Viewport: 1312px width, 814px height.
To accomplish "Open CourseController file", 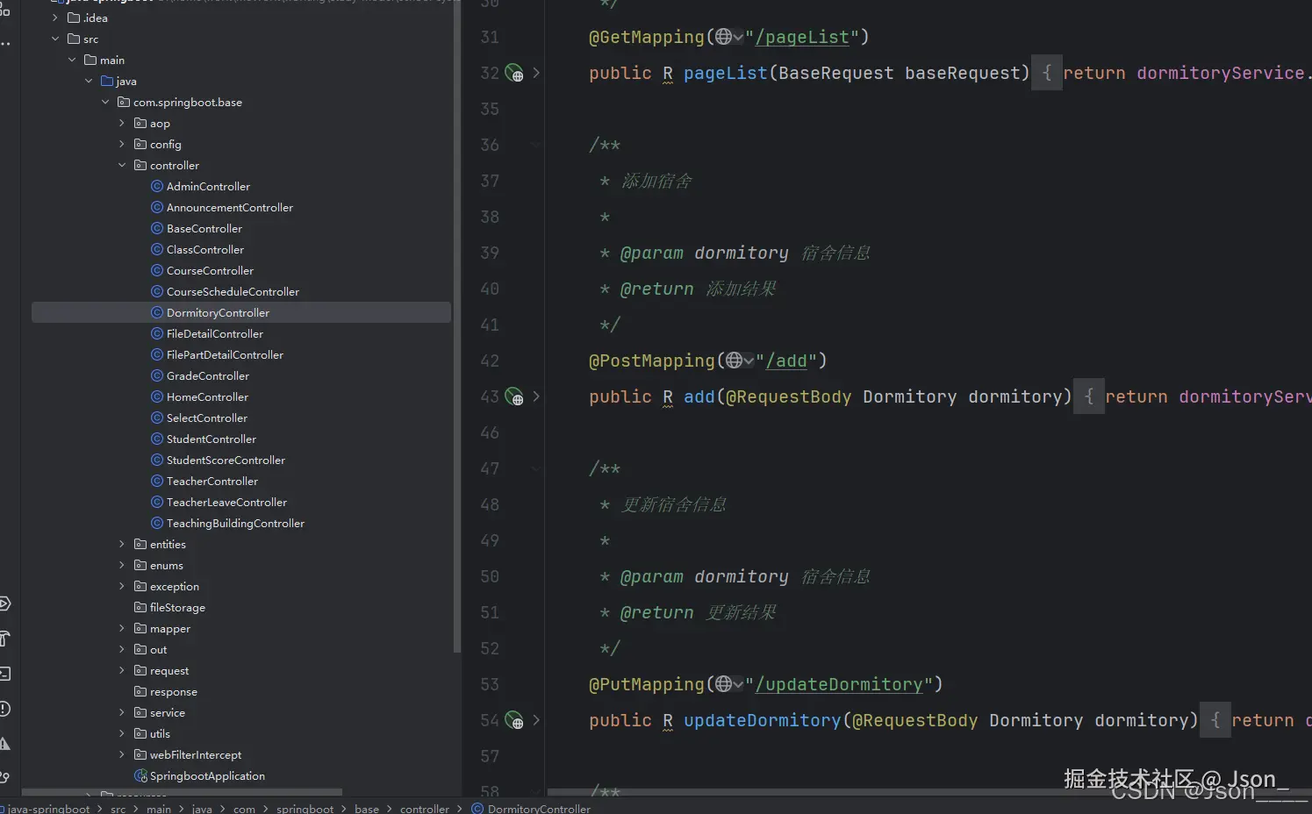I will pyautogui.click(x=210, y=270).
